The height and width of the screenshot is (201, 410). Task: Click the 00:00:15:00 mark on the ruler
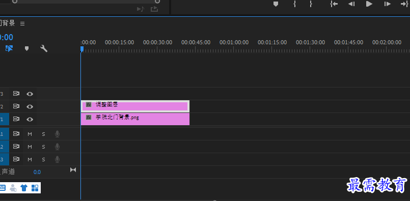pos(119,42)
